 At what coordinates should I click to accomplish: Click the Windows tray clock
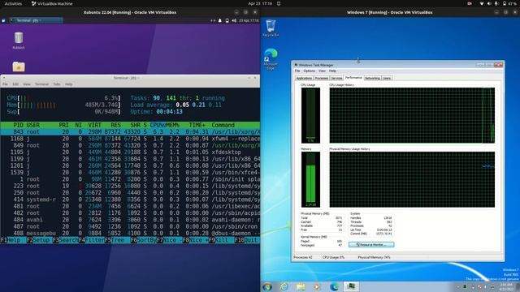506,286
